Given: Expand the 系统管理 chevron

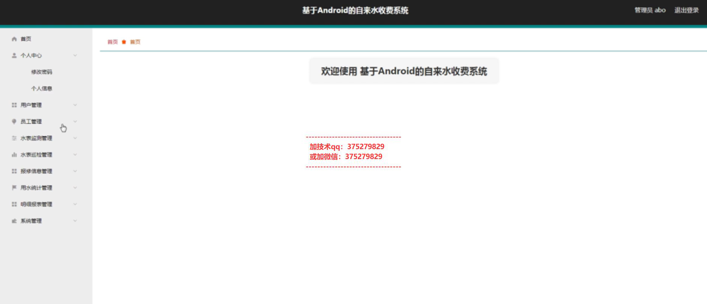Looking at the screenshot, I should coord(75,220).
